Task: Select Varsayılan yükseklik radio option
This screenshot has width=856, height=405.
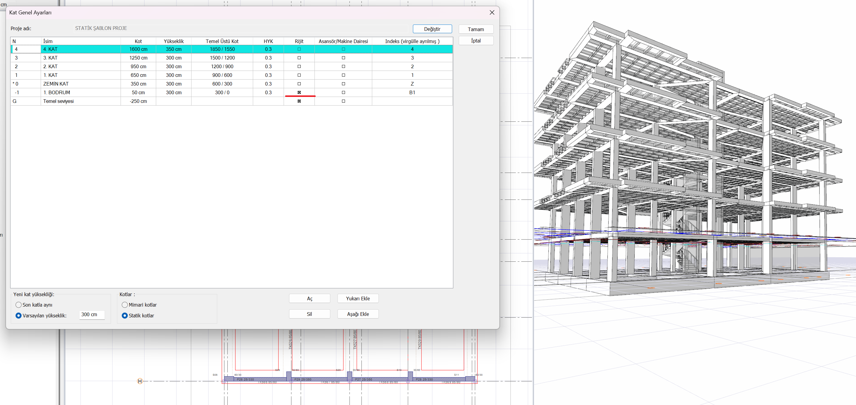Action: (x=19, y=315)
